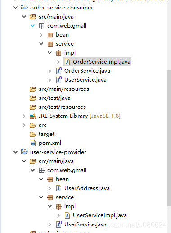Click the src/test/resources folder icon

[x=33, y=107]
